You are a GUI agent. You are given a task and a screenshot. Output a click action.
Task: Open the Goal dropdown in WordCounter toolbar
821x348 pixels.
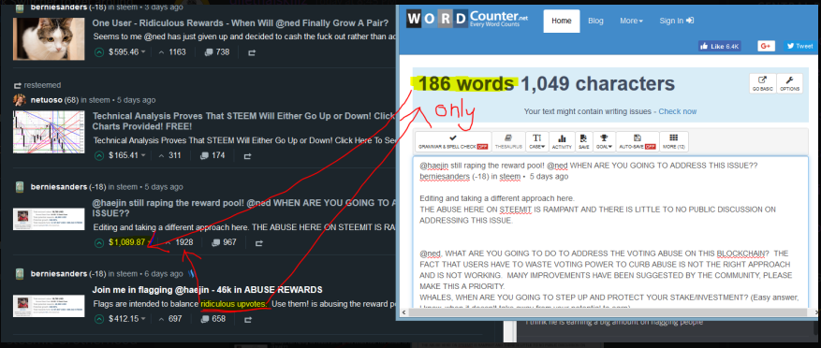click(603, 142)
